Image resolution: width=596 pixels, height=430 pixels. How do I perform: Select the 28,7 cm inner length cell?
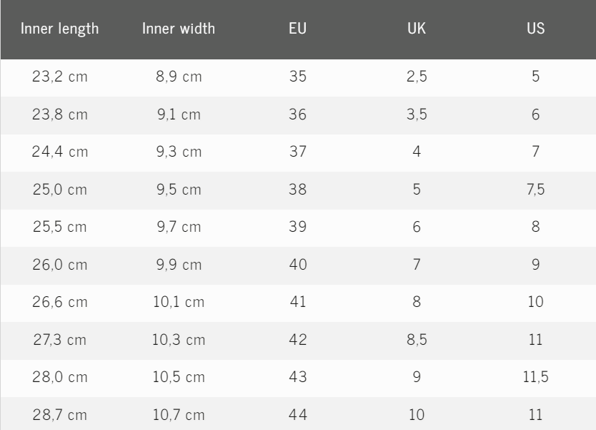pos(60,414)
